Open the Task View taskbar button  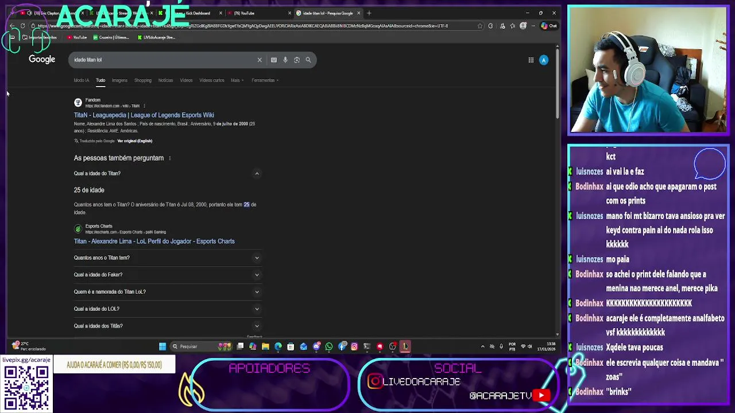241,346
